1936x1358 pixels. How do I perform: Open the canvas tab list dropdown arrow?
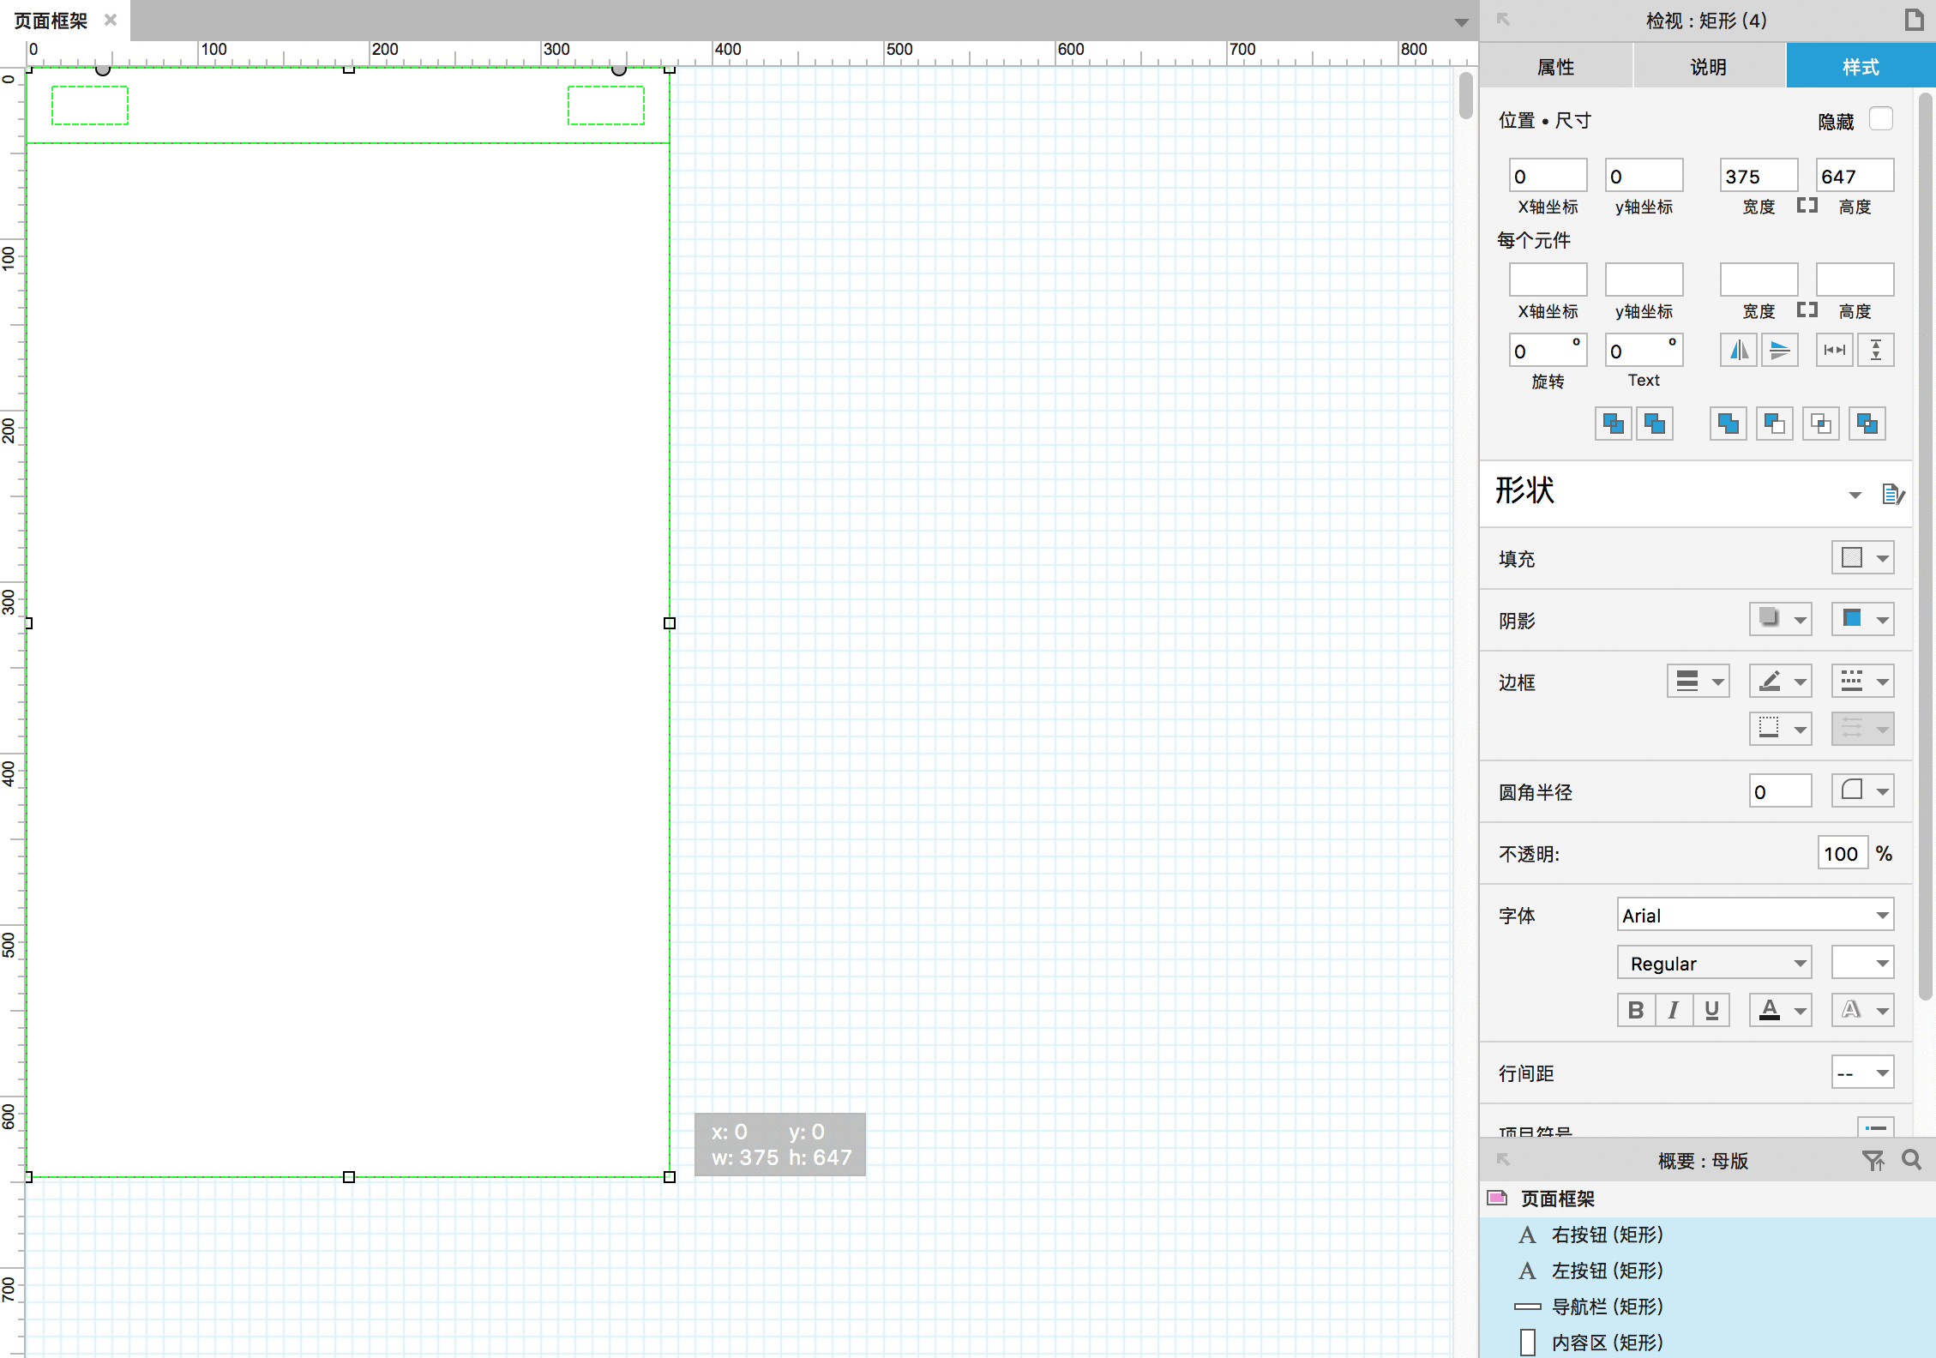pyautogui.click(x=1462, y=22)
